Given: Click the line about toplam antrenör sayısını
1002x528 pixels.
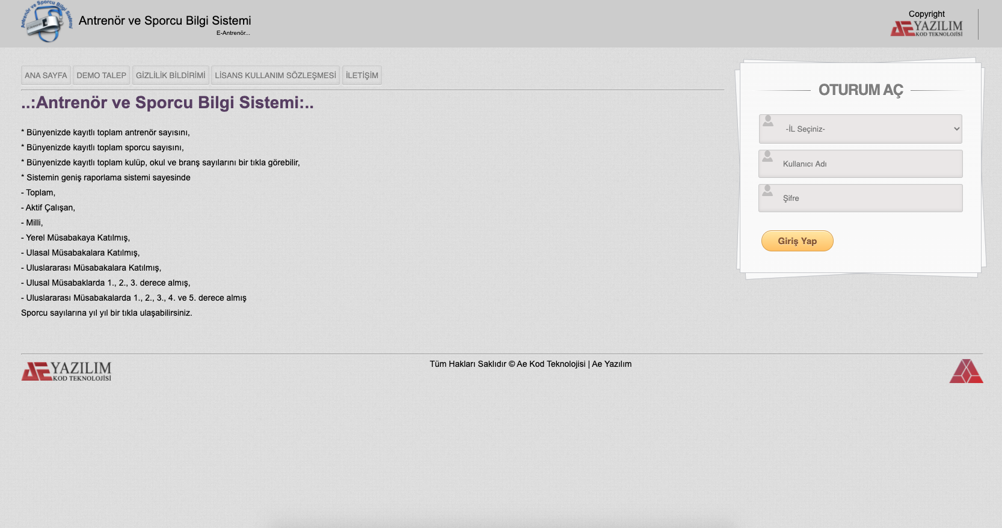Looking at the screenshot, I should (x=105, y=132).
